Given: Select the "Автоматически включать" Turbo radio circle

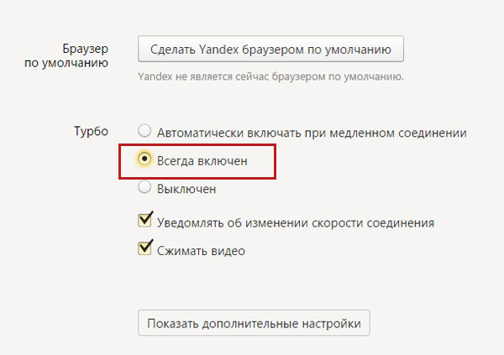Looking at the screenshot, I should coord(145,132).
